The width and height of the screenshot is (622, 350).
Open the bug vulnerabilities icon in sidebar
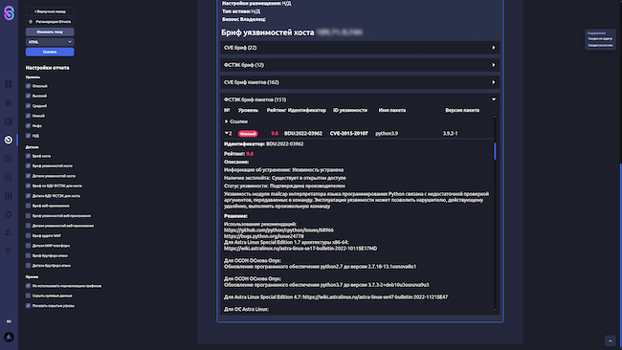[x=9, y=102]
